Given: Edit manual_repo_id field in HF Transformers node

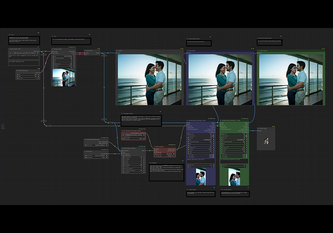Looking at the screenshot, I should point(134,137).
